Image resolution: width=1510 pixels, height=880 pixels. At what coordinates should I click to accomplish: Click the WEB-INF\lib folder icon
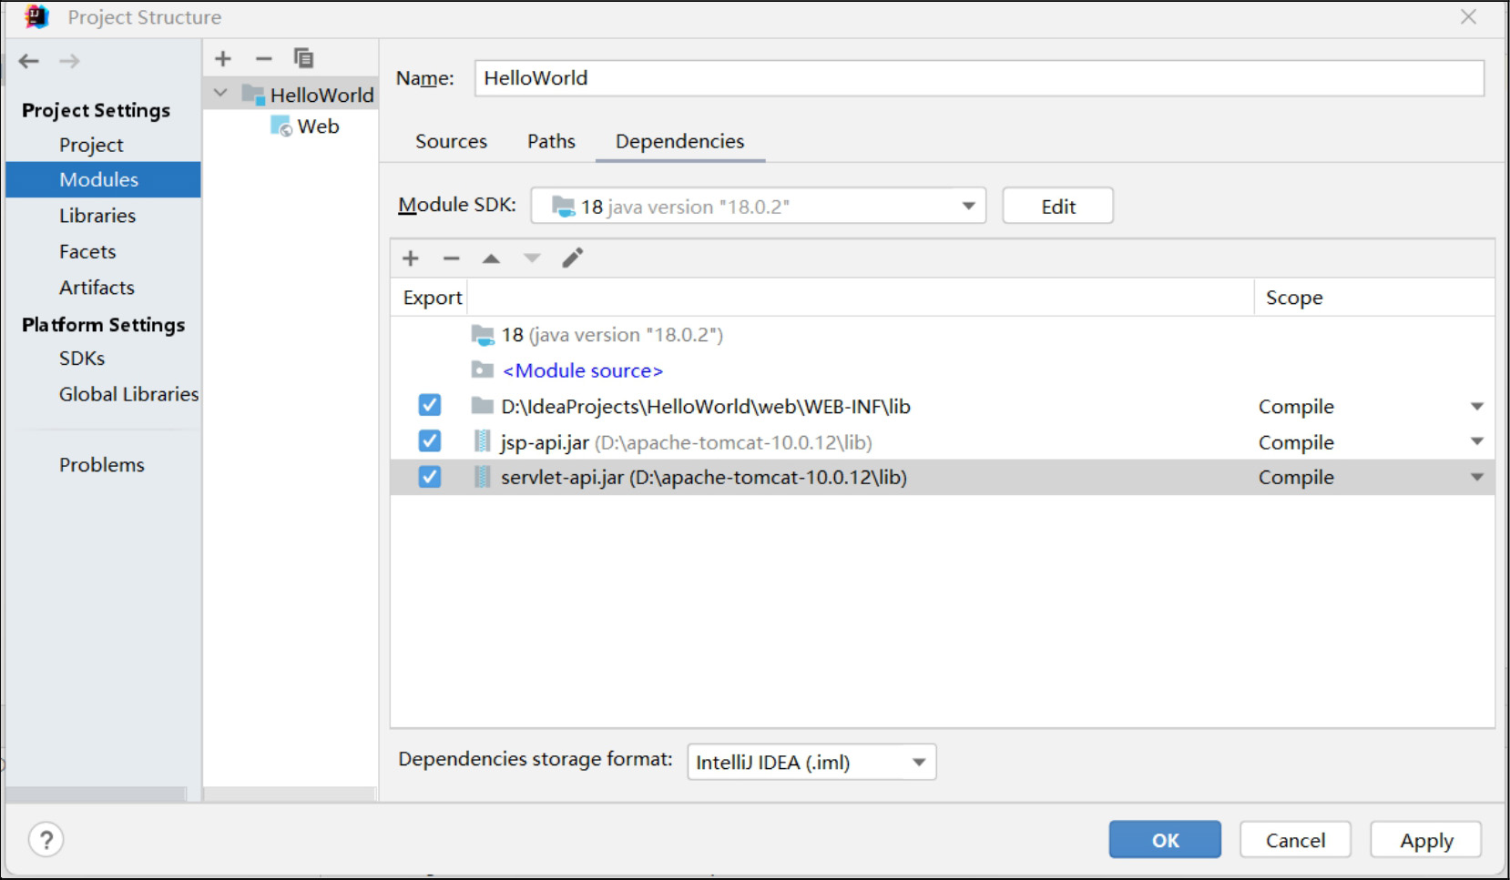[x=483, y=405]
